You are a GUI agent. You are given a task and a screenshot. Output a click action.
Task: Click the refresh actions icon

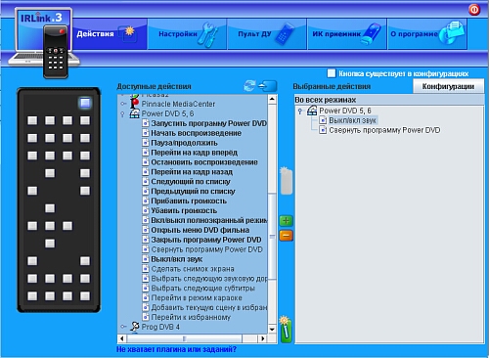[249, 86]
